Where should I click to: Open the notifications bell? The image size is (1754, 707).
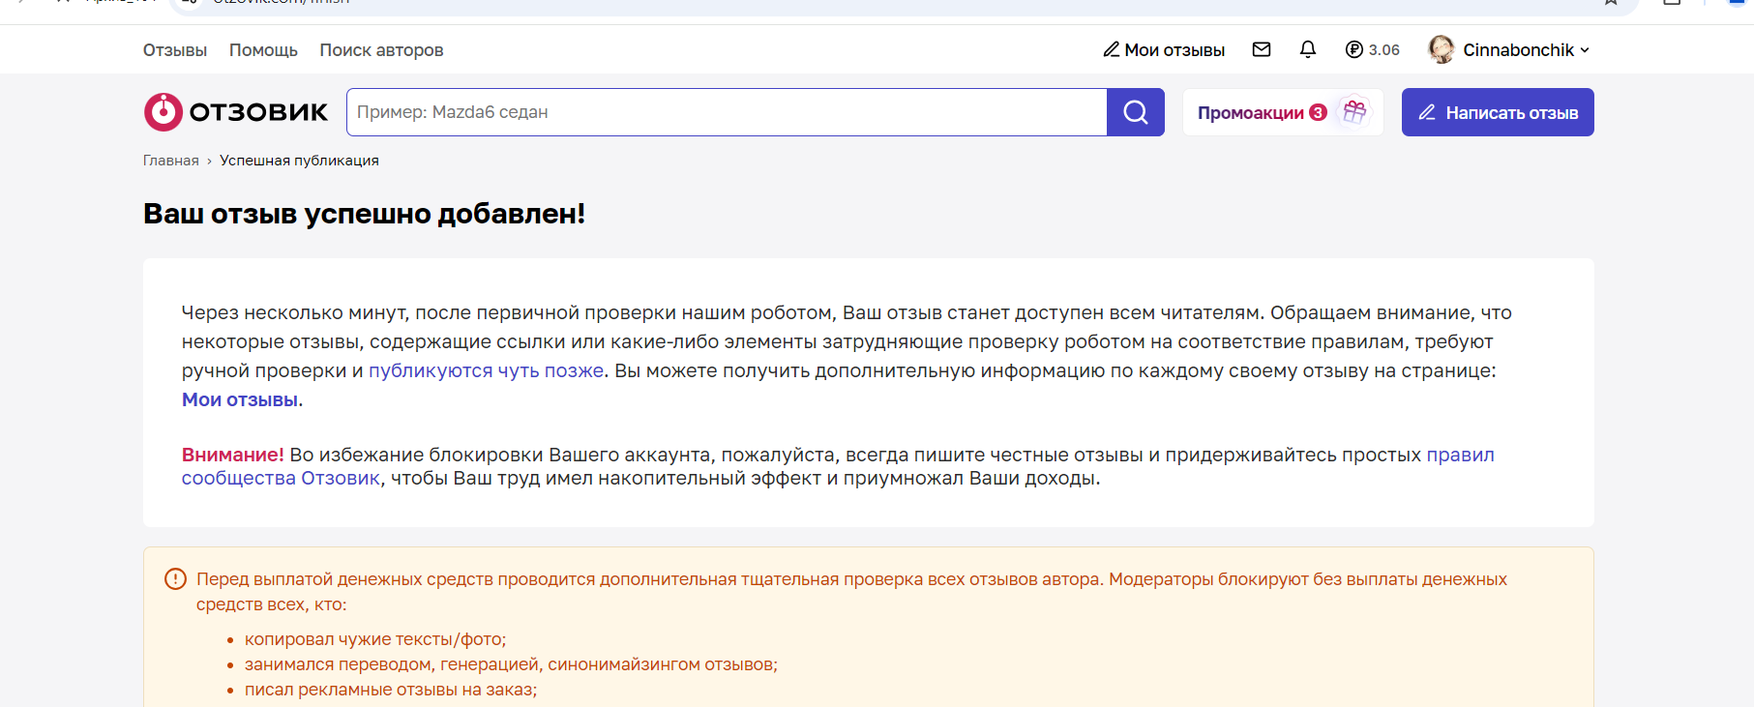(1307, 49)
